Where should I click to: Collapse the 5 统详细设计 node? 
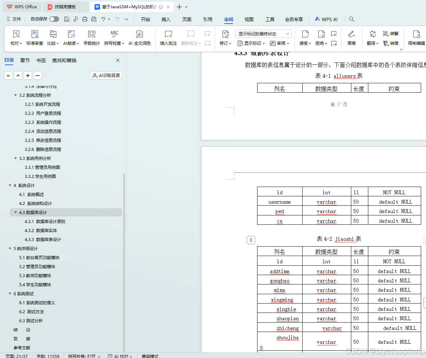tap(10, 248)
